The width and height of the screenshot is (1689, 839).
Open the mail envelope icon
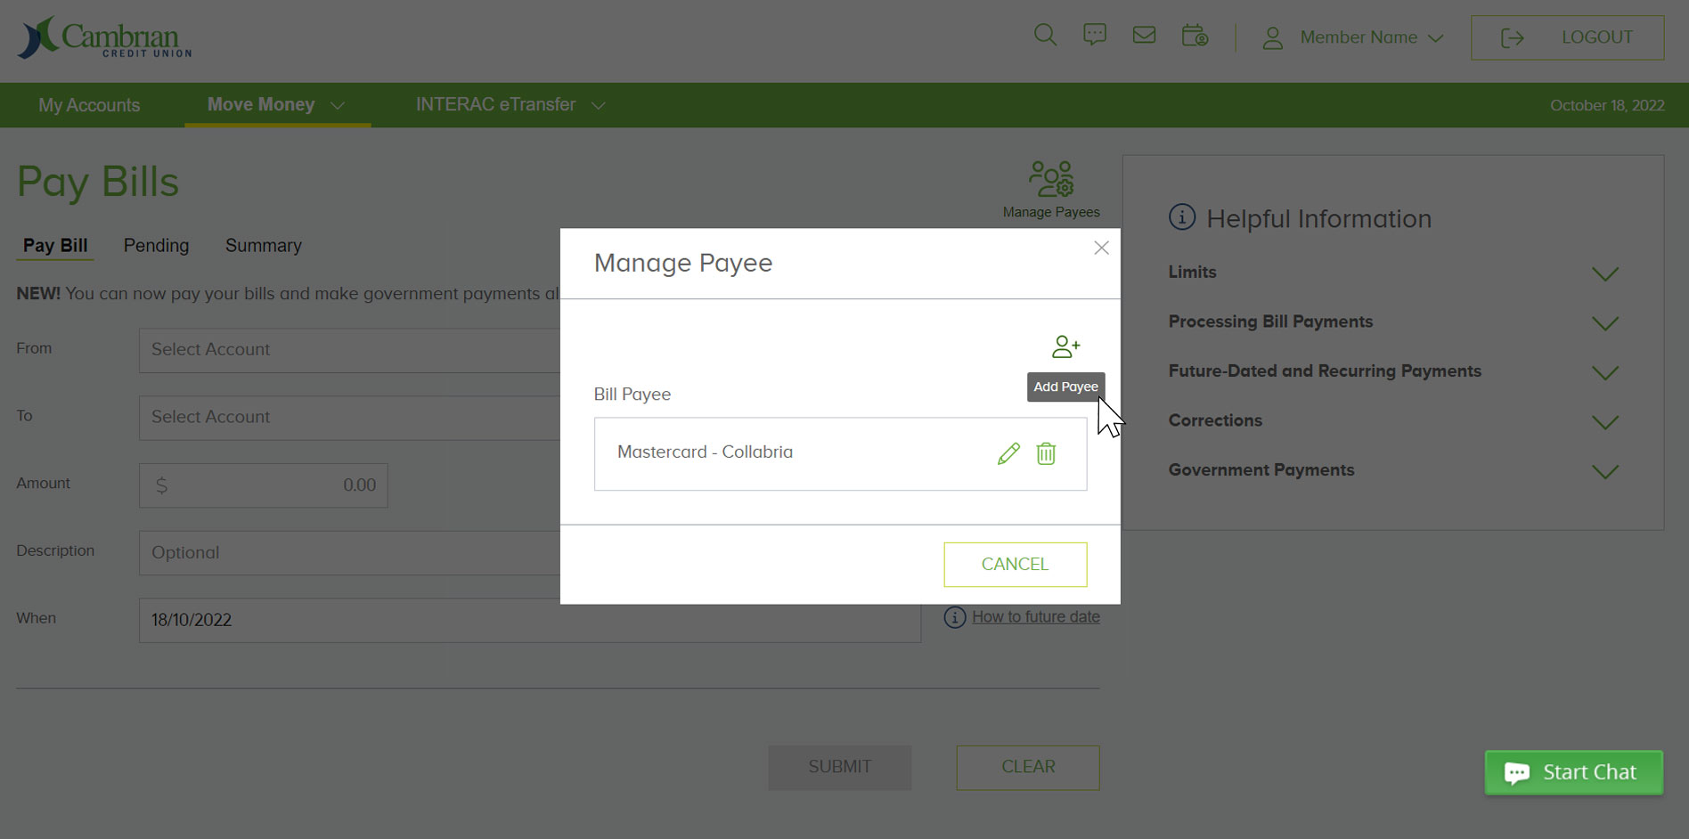pos(1144,36)
